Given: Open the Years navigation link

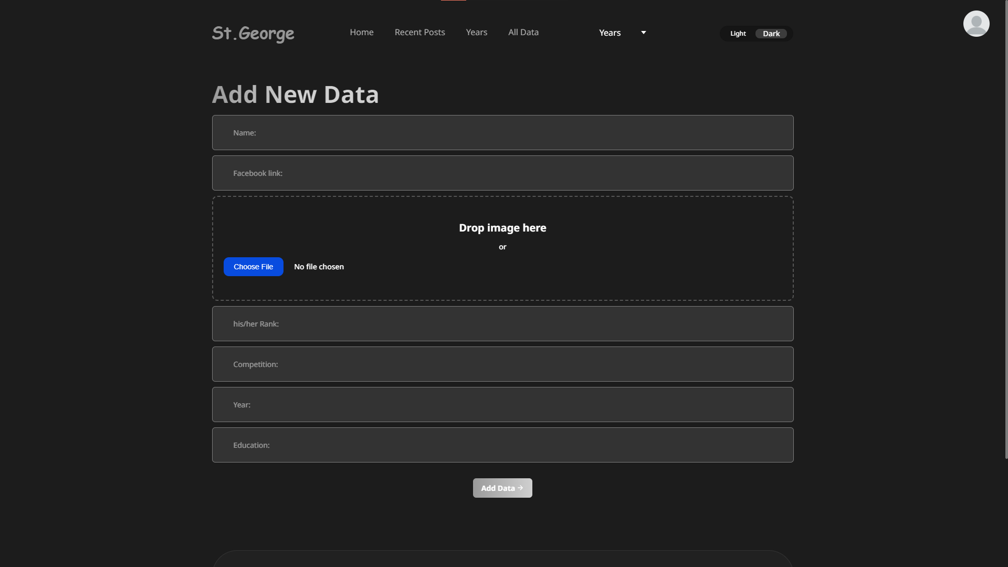Looking at the screenshot, I should (x=476, y=32).
